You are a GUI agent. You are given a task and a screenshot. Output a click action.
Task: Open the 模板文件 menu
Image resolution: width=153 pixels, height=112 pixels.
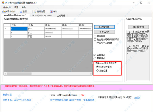[7, 7]
